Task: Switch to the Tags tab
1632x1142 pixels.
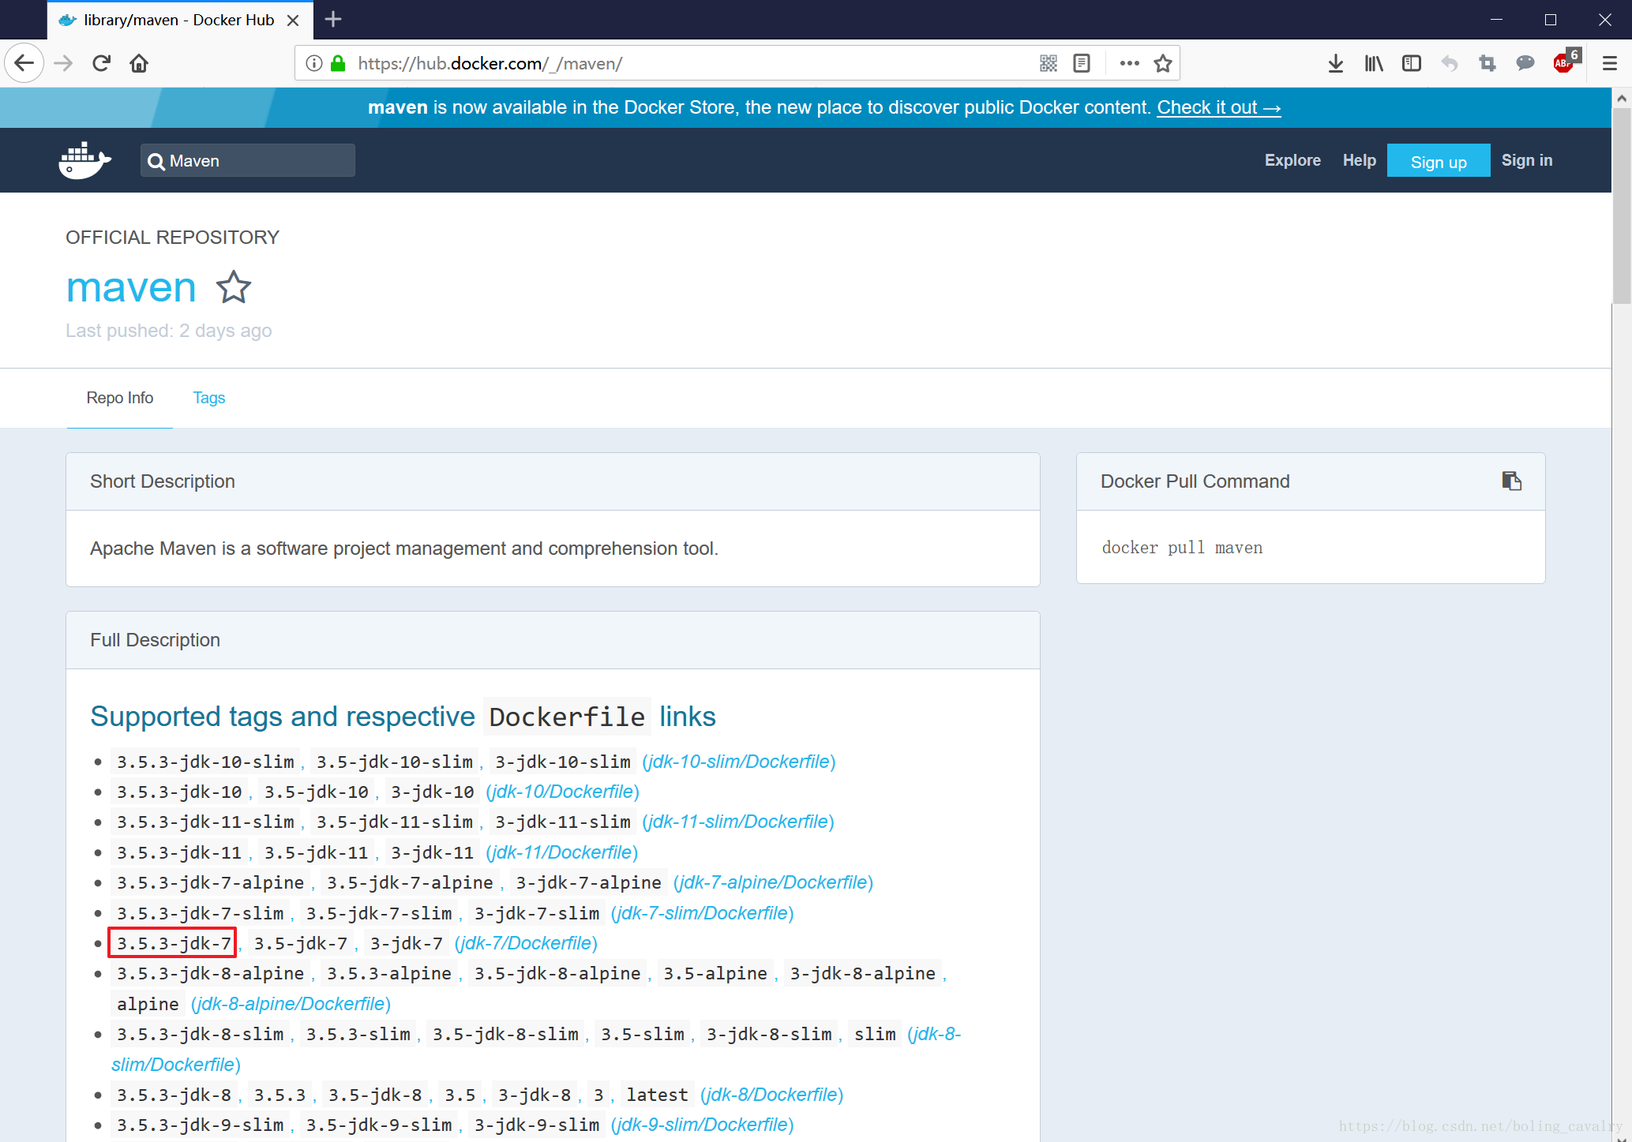Action: (x=209, y=398)
